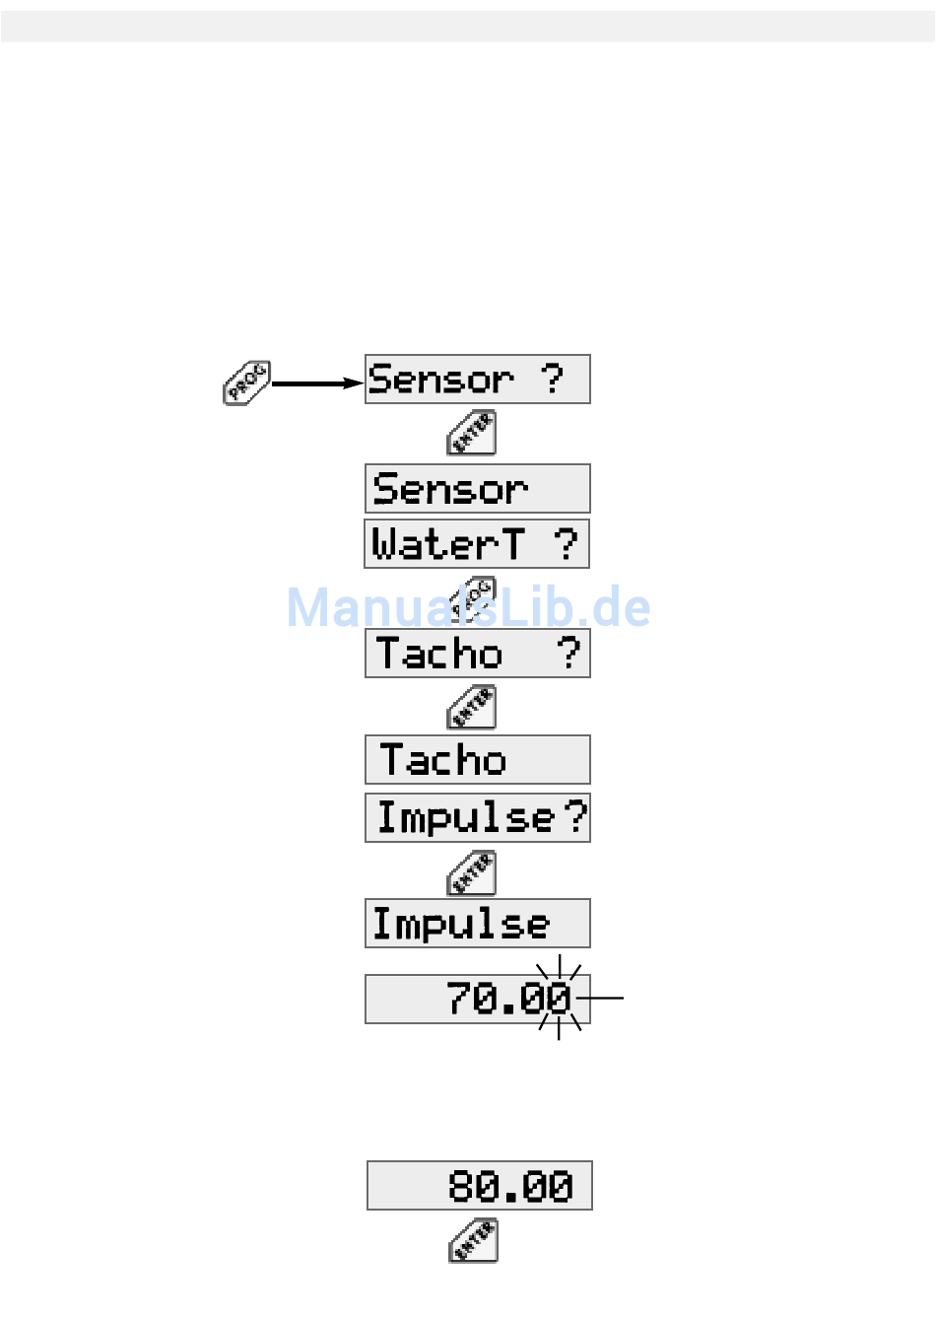Click the ENTER key below 'Impulse?'
This screenshot has height=1319, width=936.
point(472,872)
